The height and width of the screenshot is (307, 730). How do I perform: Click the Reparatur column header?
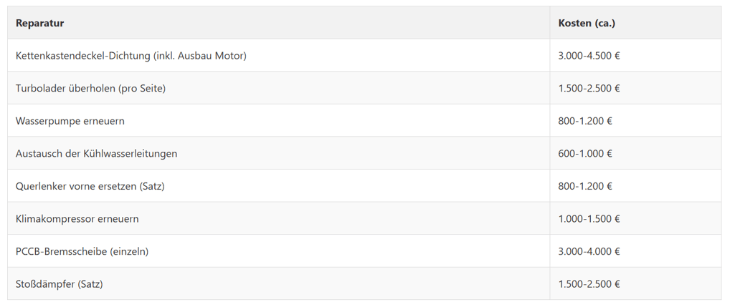pyautogui.click(x=39, y=23)
